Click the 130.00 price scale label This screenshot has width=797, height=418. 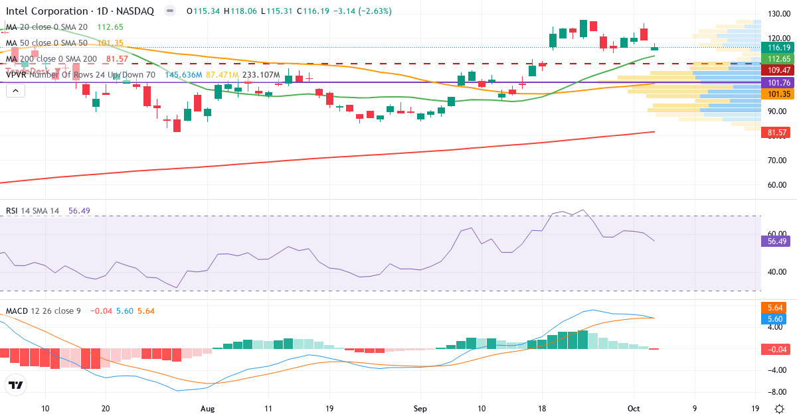778,14
